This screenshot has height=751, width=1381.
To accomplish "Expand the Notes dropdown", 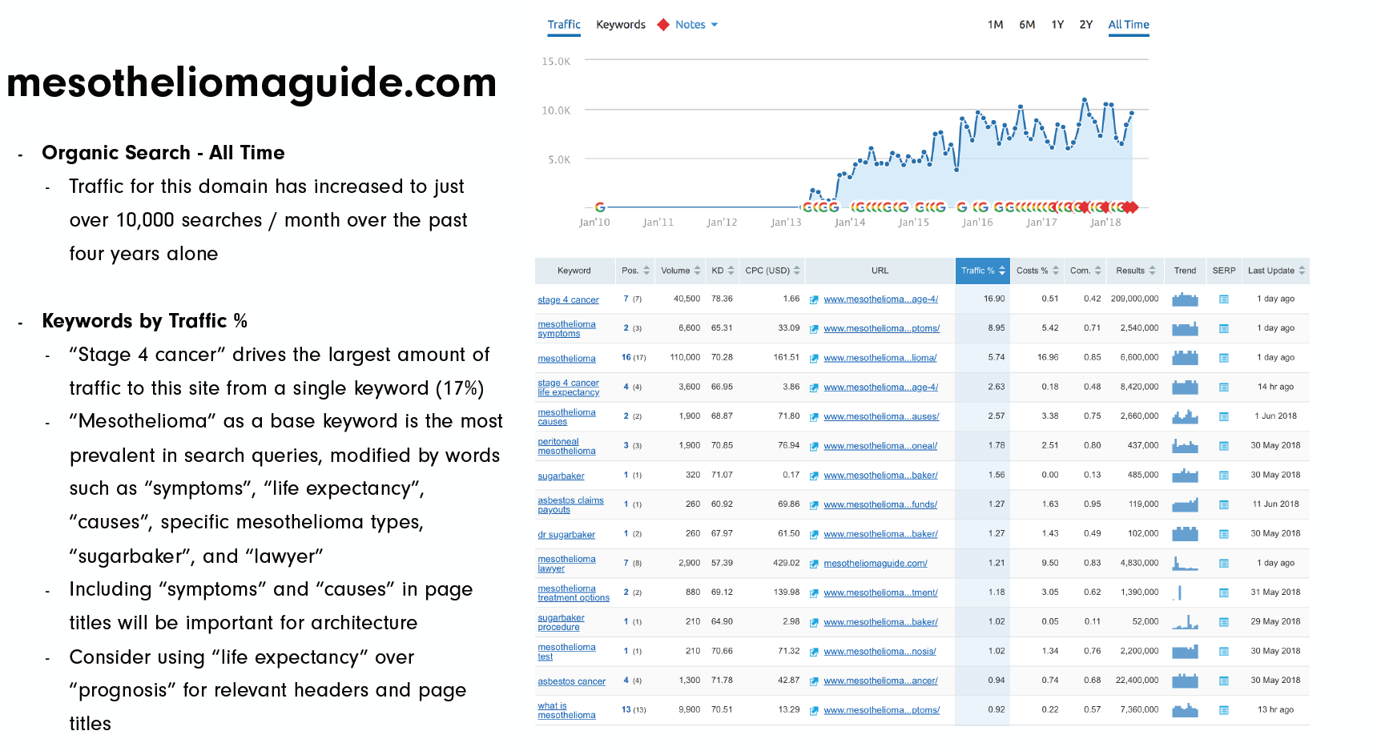I will [x=696, y=25].
